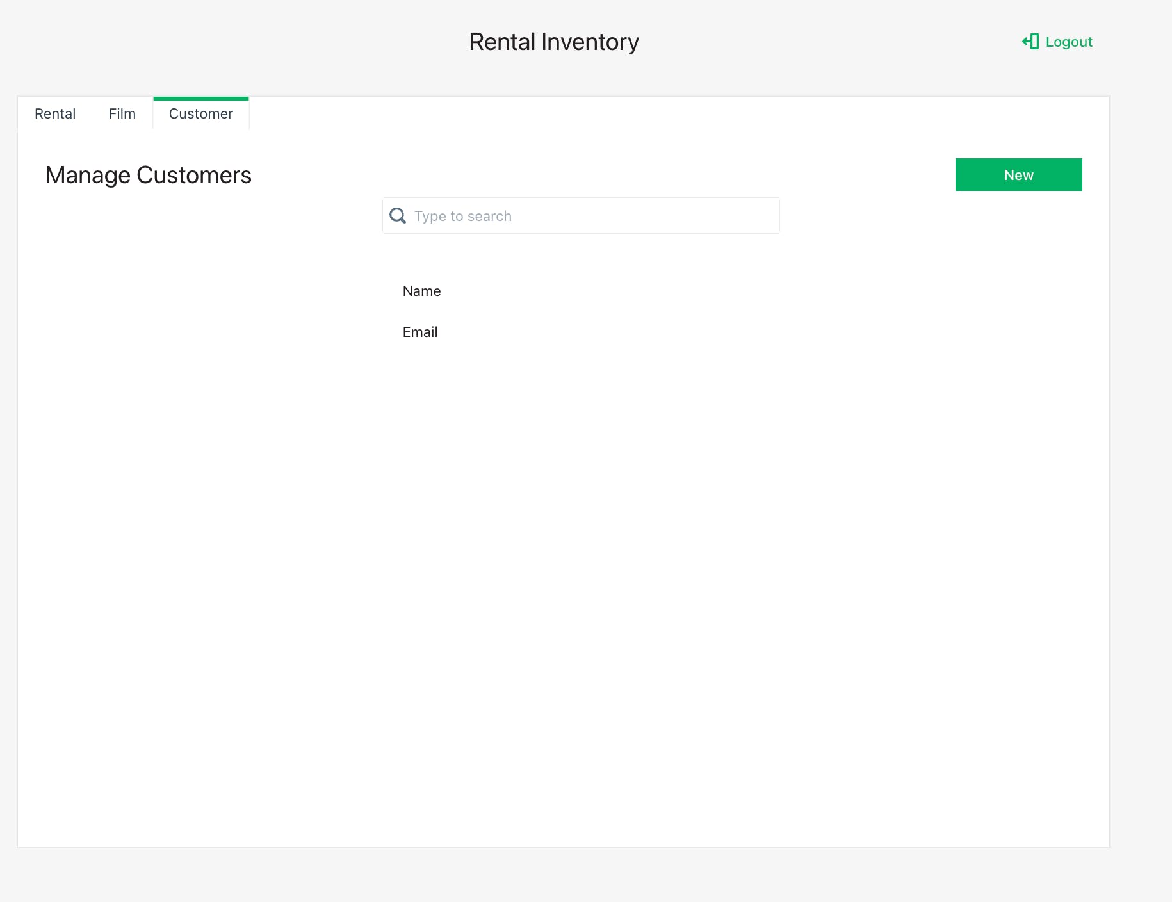Click the Name column header
The width and height of the screenshot is (1172, 902).
[x=421, y=291]
